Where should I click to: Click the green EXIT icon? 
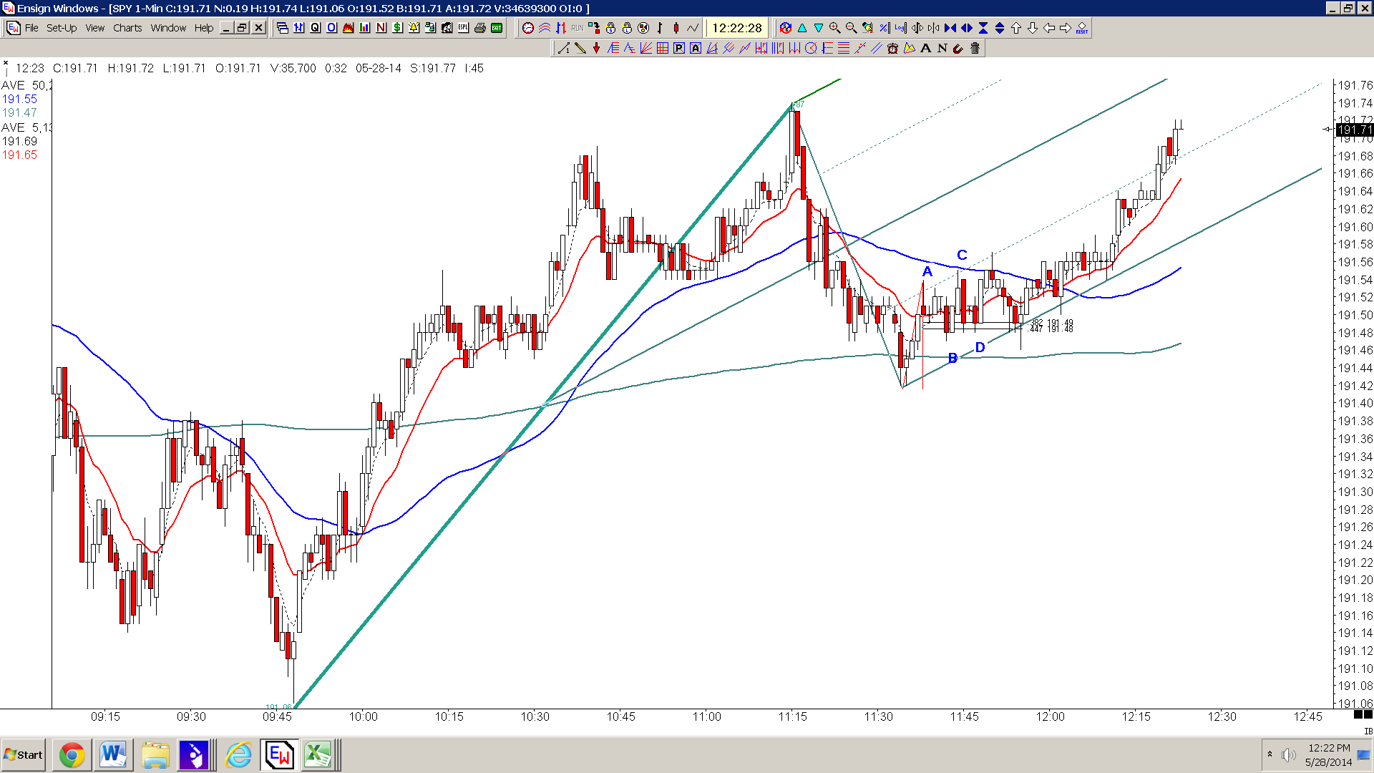pos(497,28)
